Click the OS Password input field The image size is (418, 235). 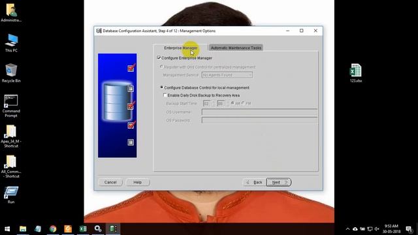pyautogui.click(x=259, y=120)
